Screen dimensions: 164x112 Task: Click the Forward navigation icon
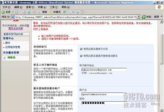pos(16,12)
